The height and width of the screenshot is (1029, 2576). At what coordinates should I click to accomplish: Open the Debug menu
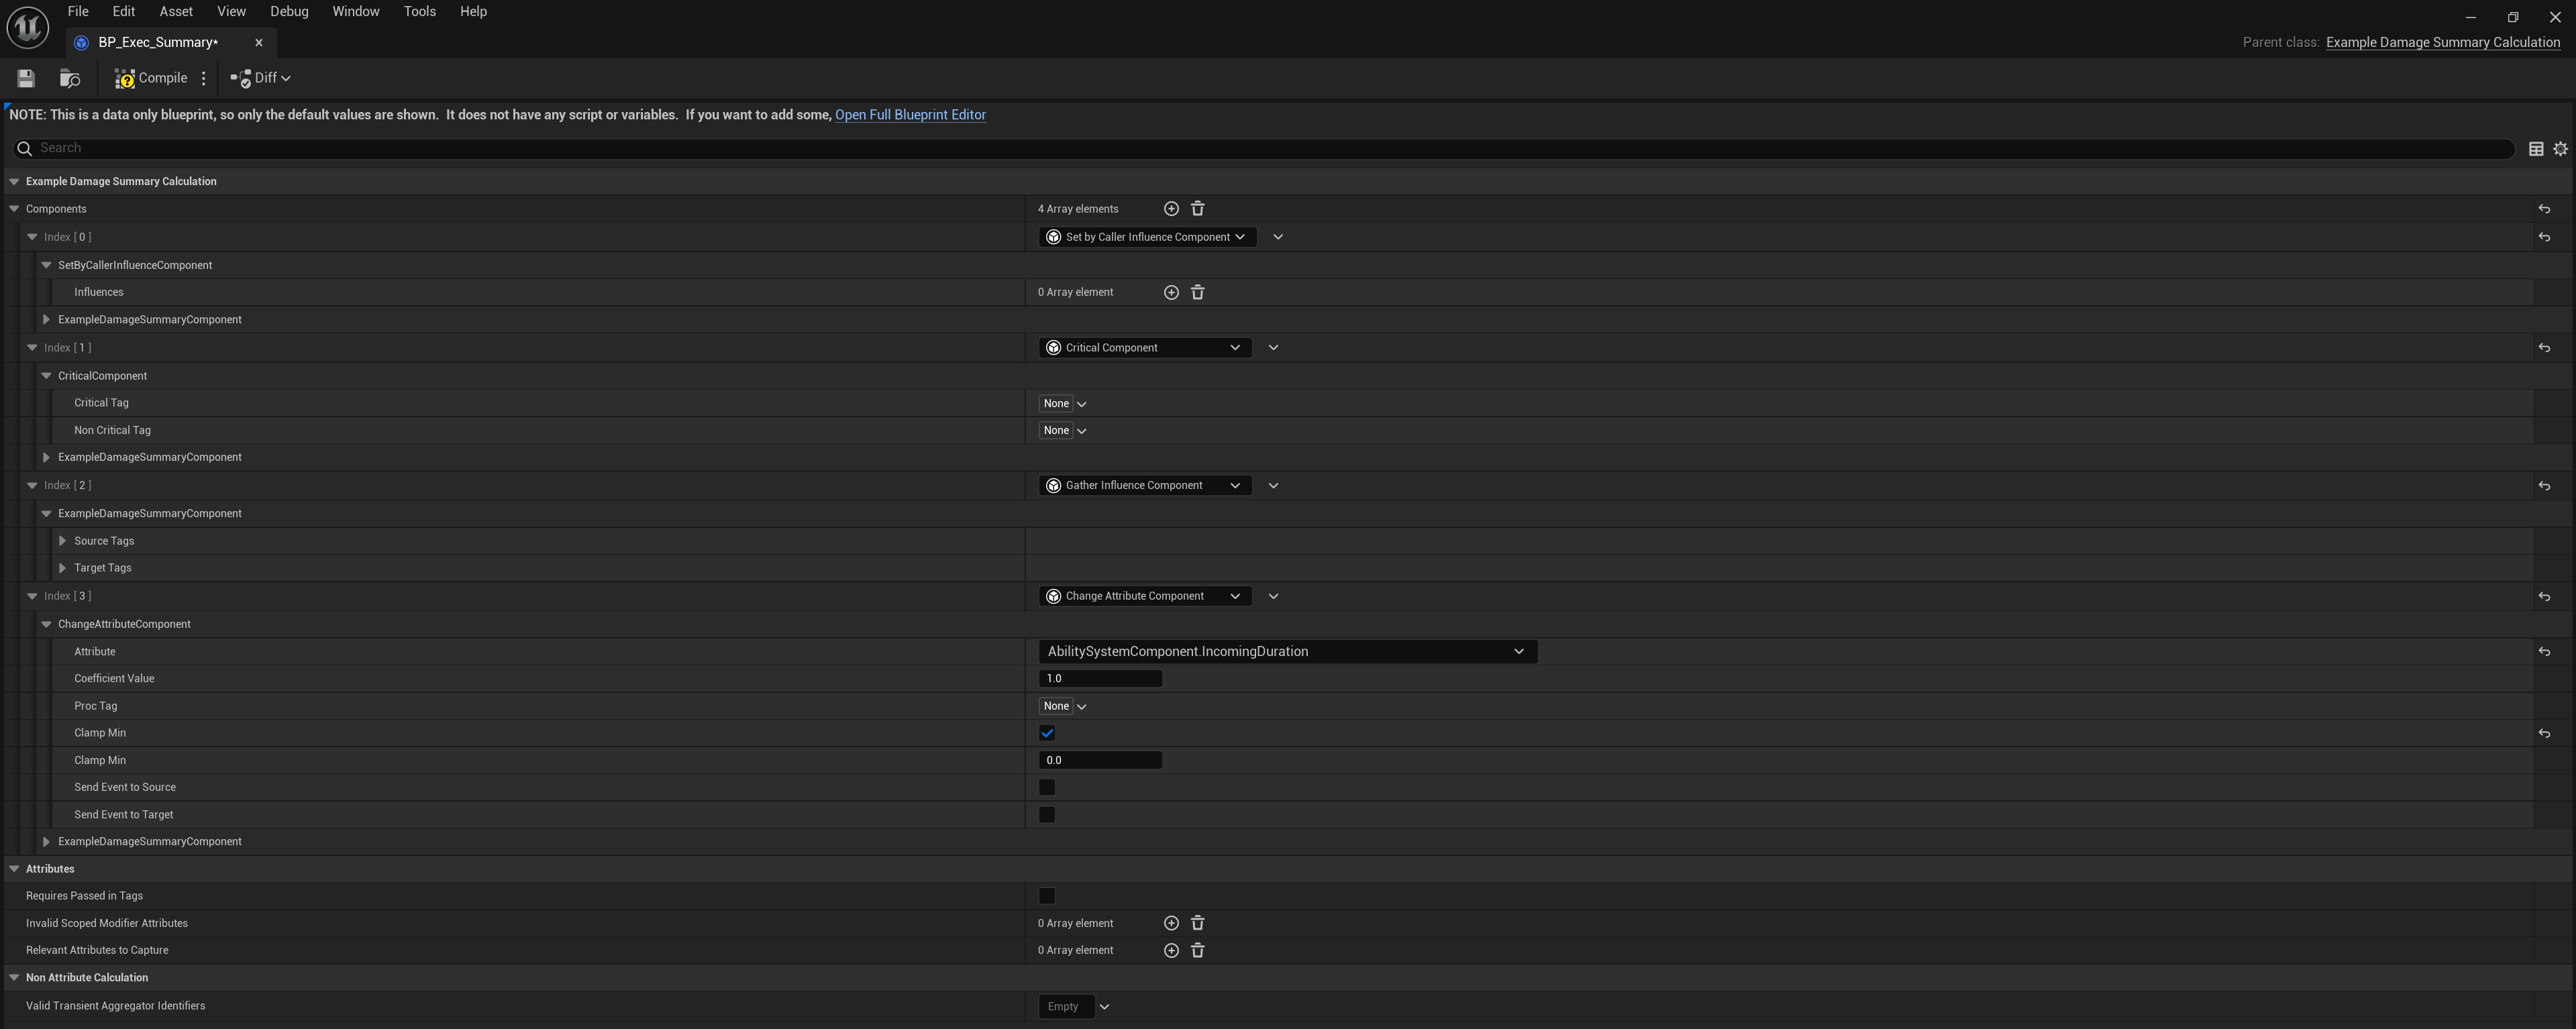288,12
